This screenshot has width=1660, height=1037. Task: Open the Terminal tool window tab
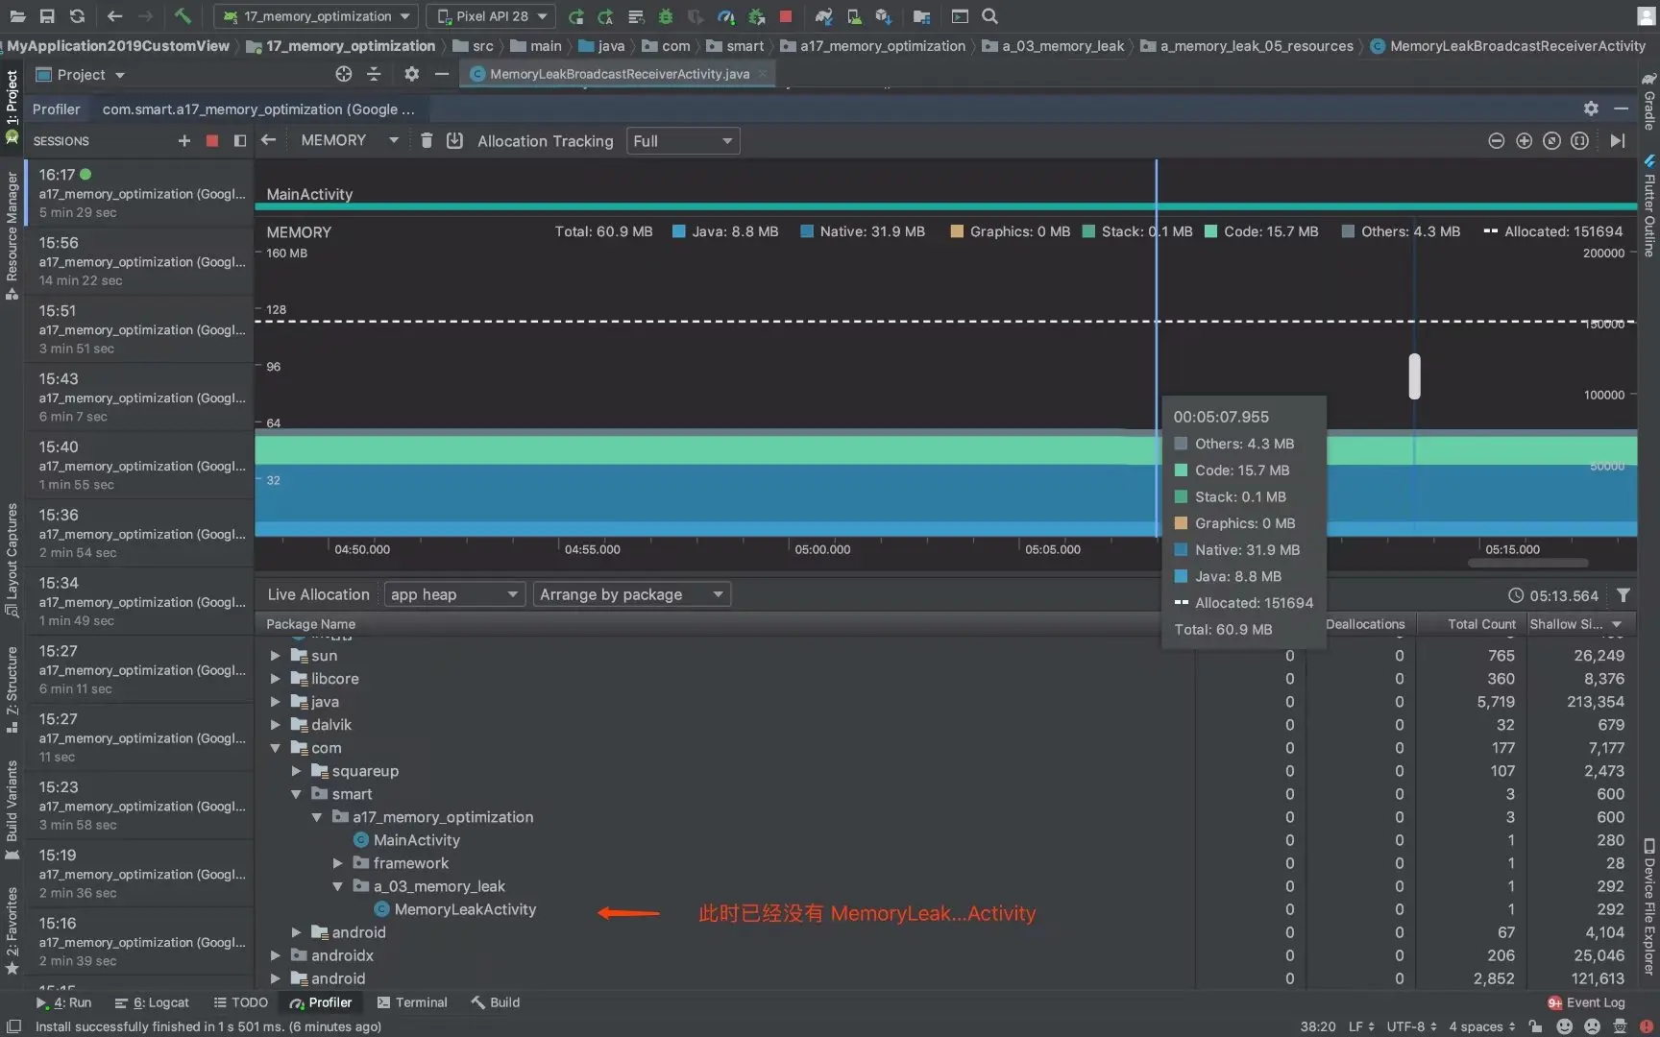[x=412, y=1002]
